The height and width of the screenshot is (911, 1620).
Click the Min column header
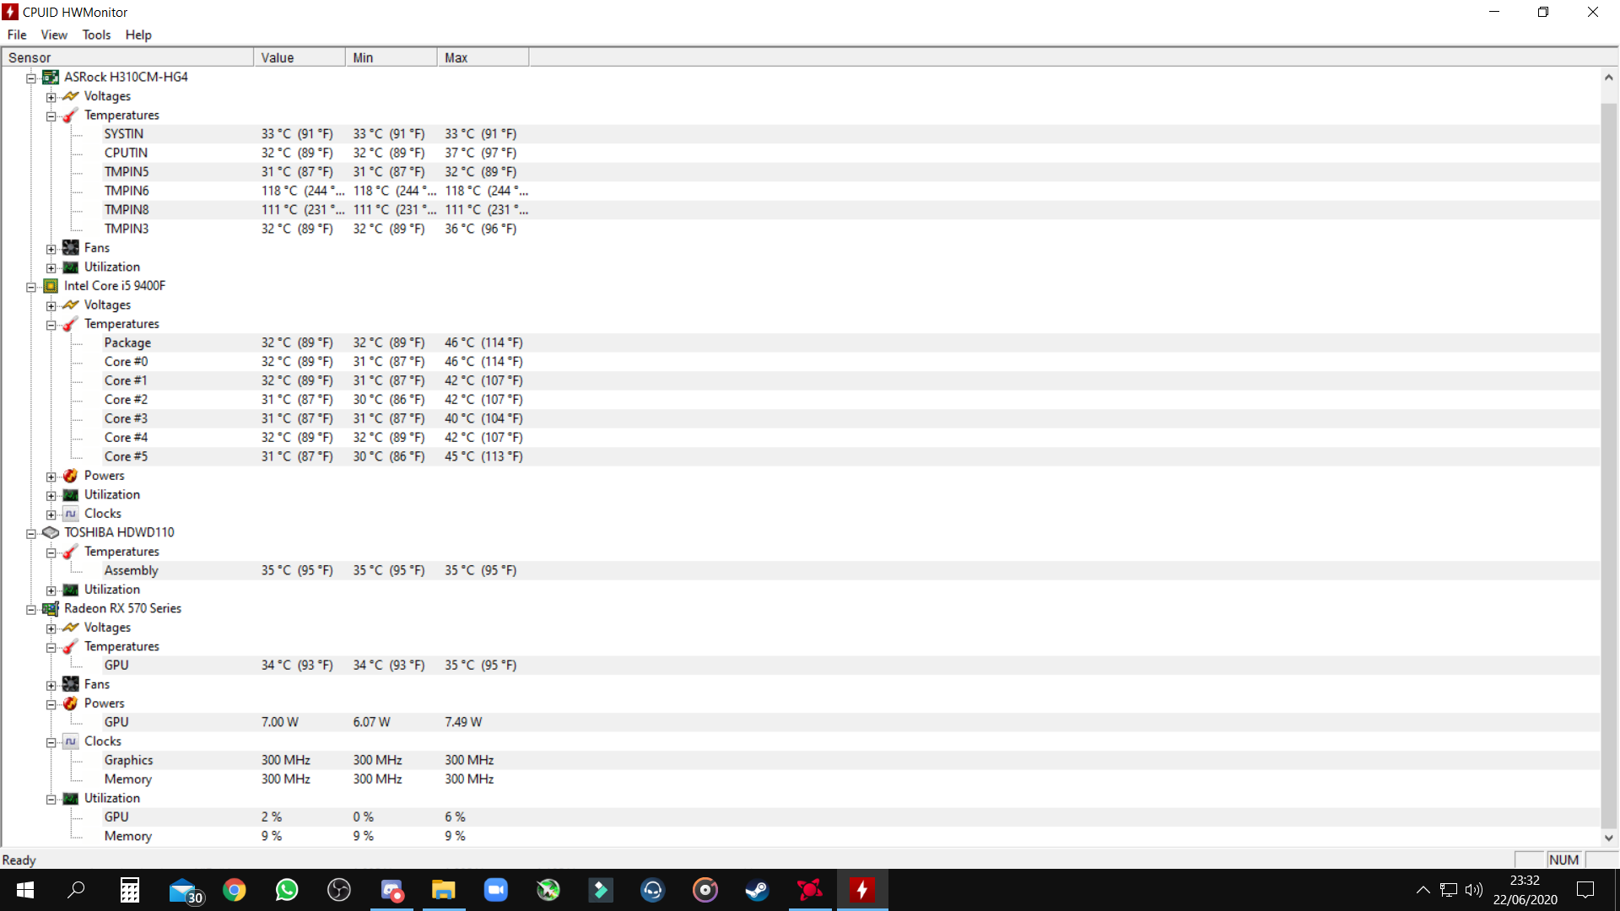point(391,57)
